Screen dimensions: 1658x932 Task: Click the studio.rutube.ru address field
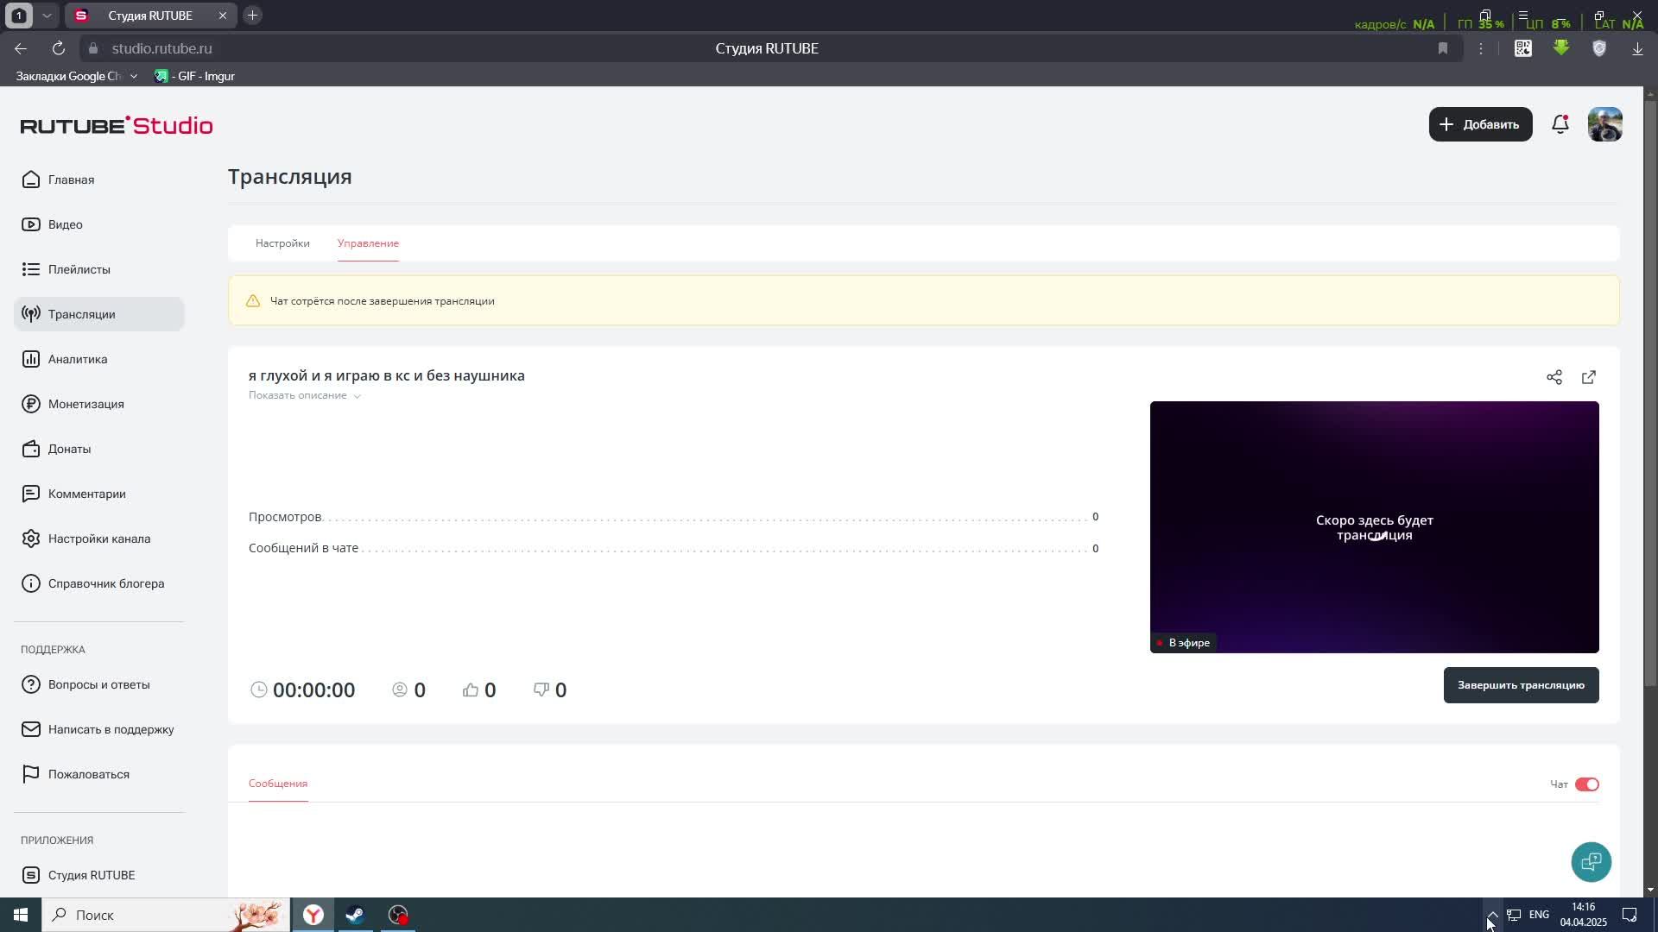tap(161, 48)
